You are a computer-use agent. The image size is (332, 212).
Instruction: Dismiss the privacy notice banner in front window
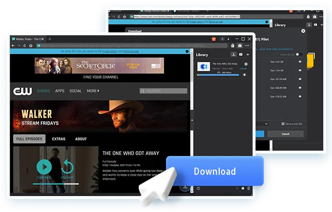tap(187, 51)
